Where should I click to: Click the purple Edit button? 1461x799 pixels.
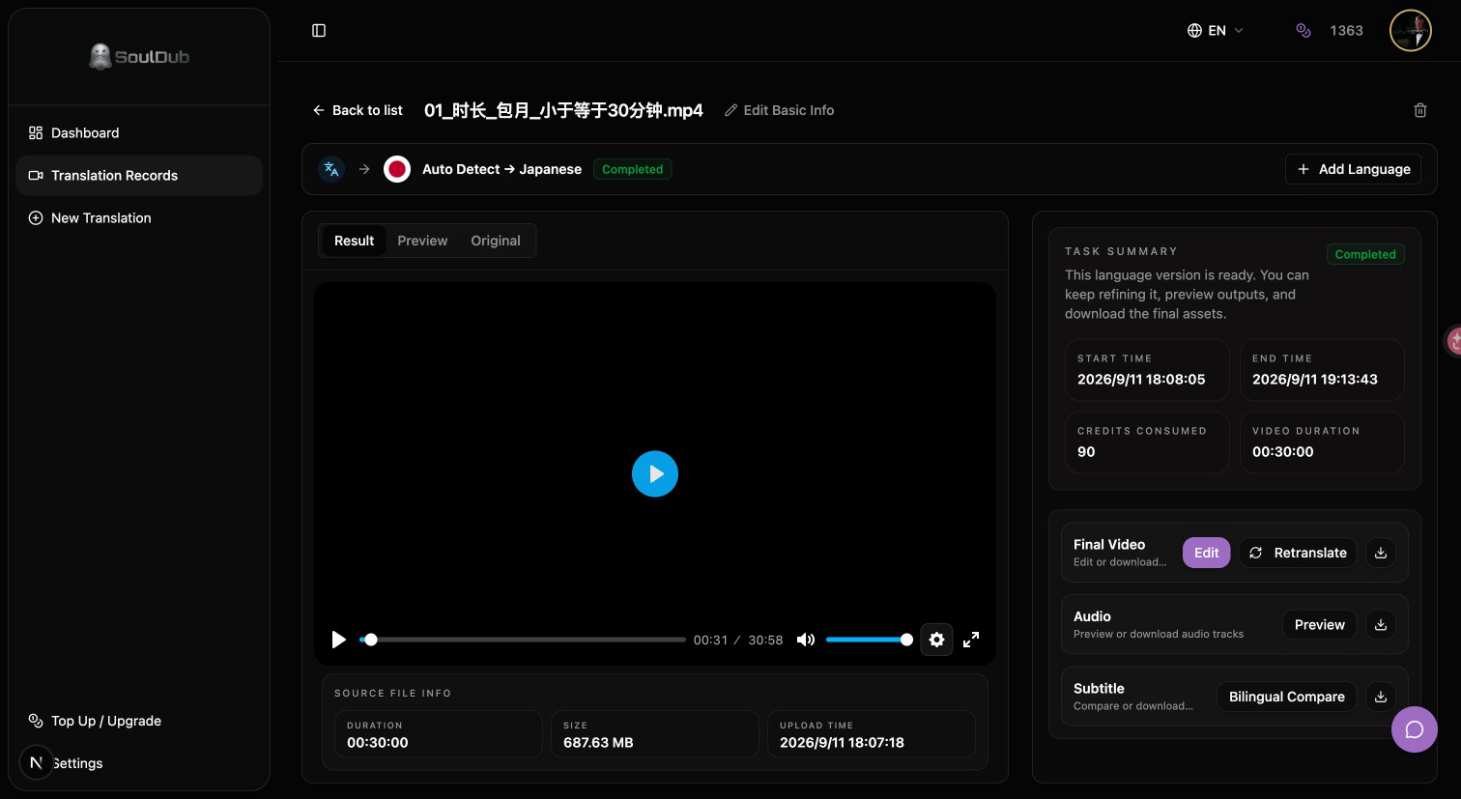1206,553
